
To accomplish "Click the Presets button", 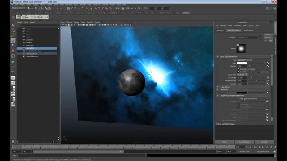I will (x=268, y=38).
